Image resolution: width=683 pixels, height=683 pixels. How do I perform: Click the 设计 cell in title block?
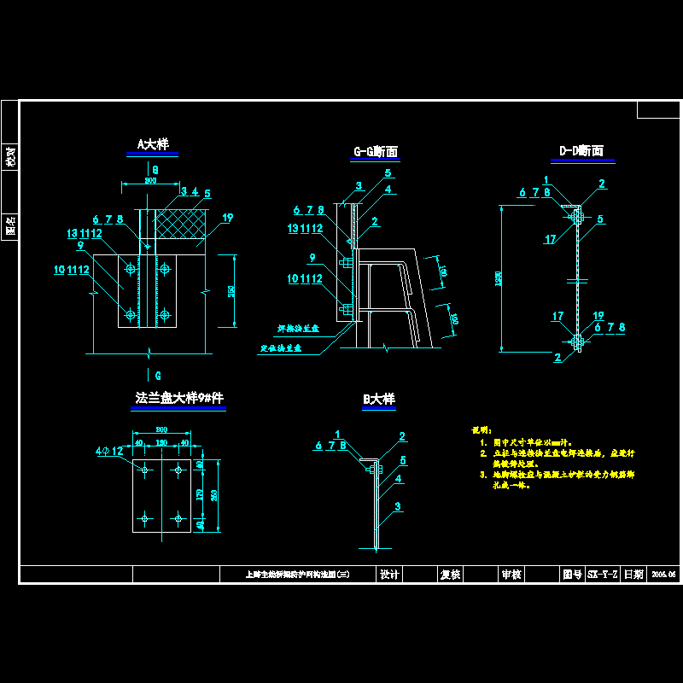(x=388, y=575)
